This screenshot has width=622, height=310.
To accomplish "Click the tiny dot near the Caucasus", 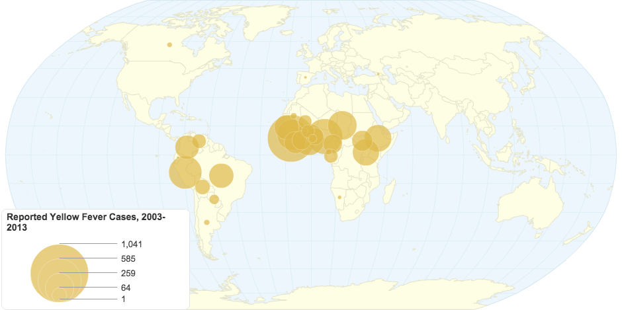I will click(x=379, y=74).
